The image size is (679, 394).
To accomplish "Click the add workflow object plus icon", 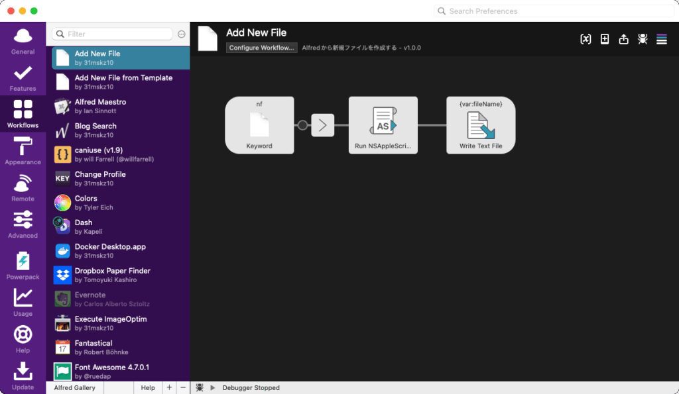I will tap(605, 39).
